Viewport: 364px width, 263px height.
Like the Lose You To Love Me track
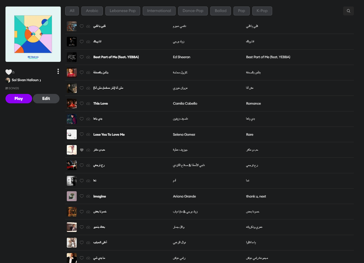point(82,135)
